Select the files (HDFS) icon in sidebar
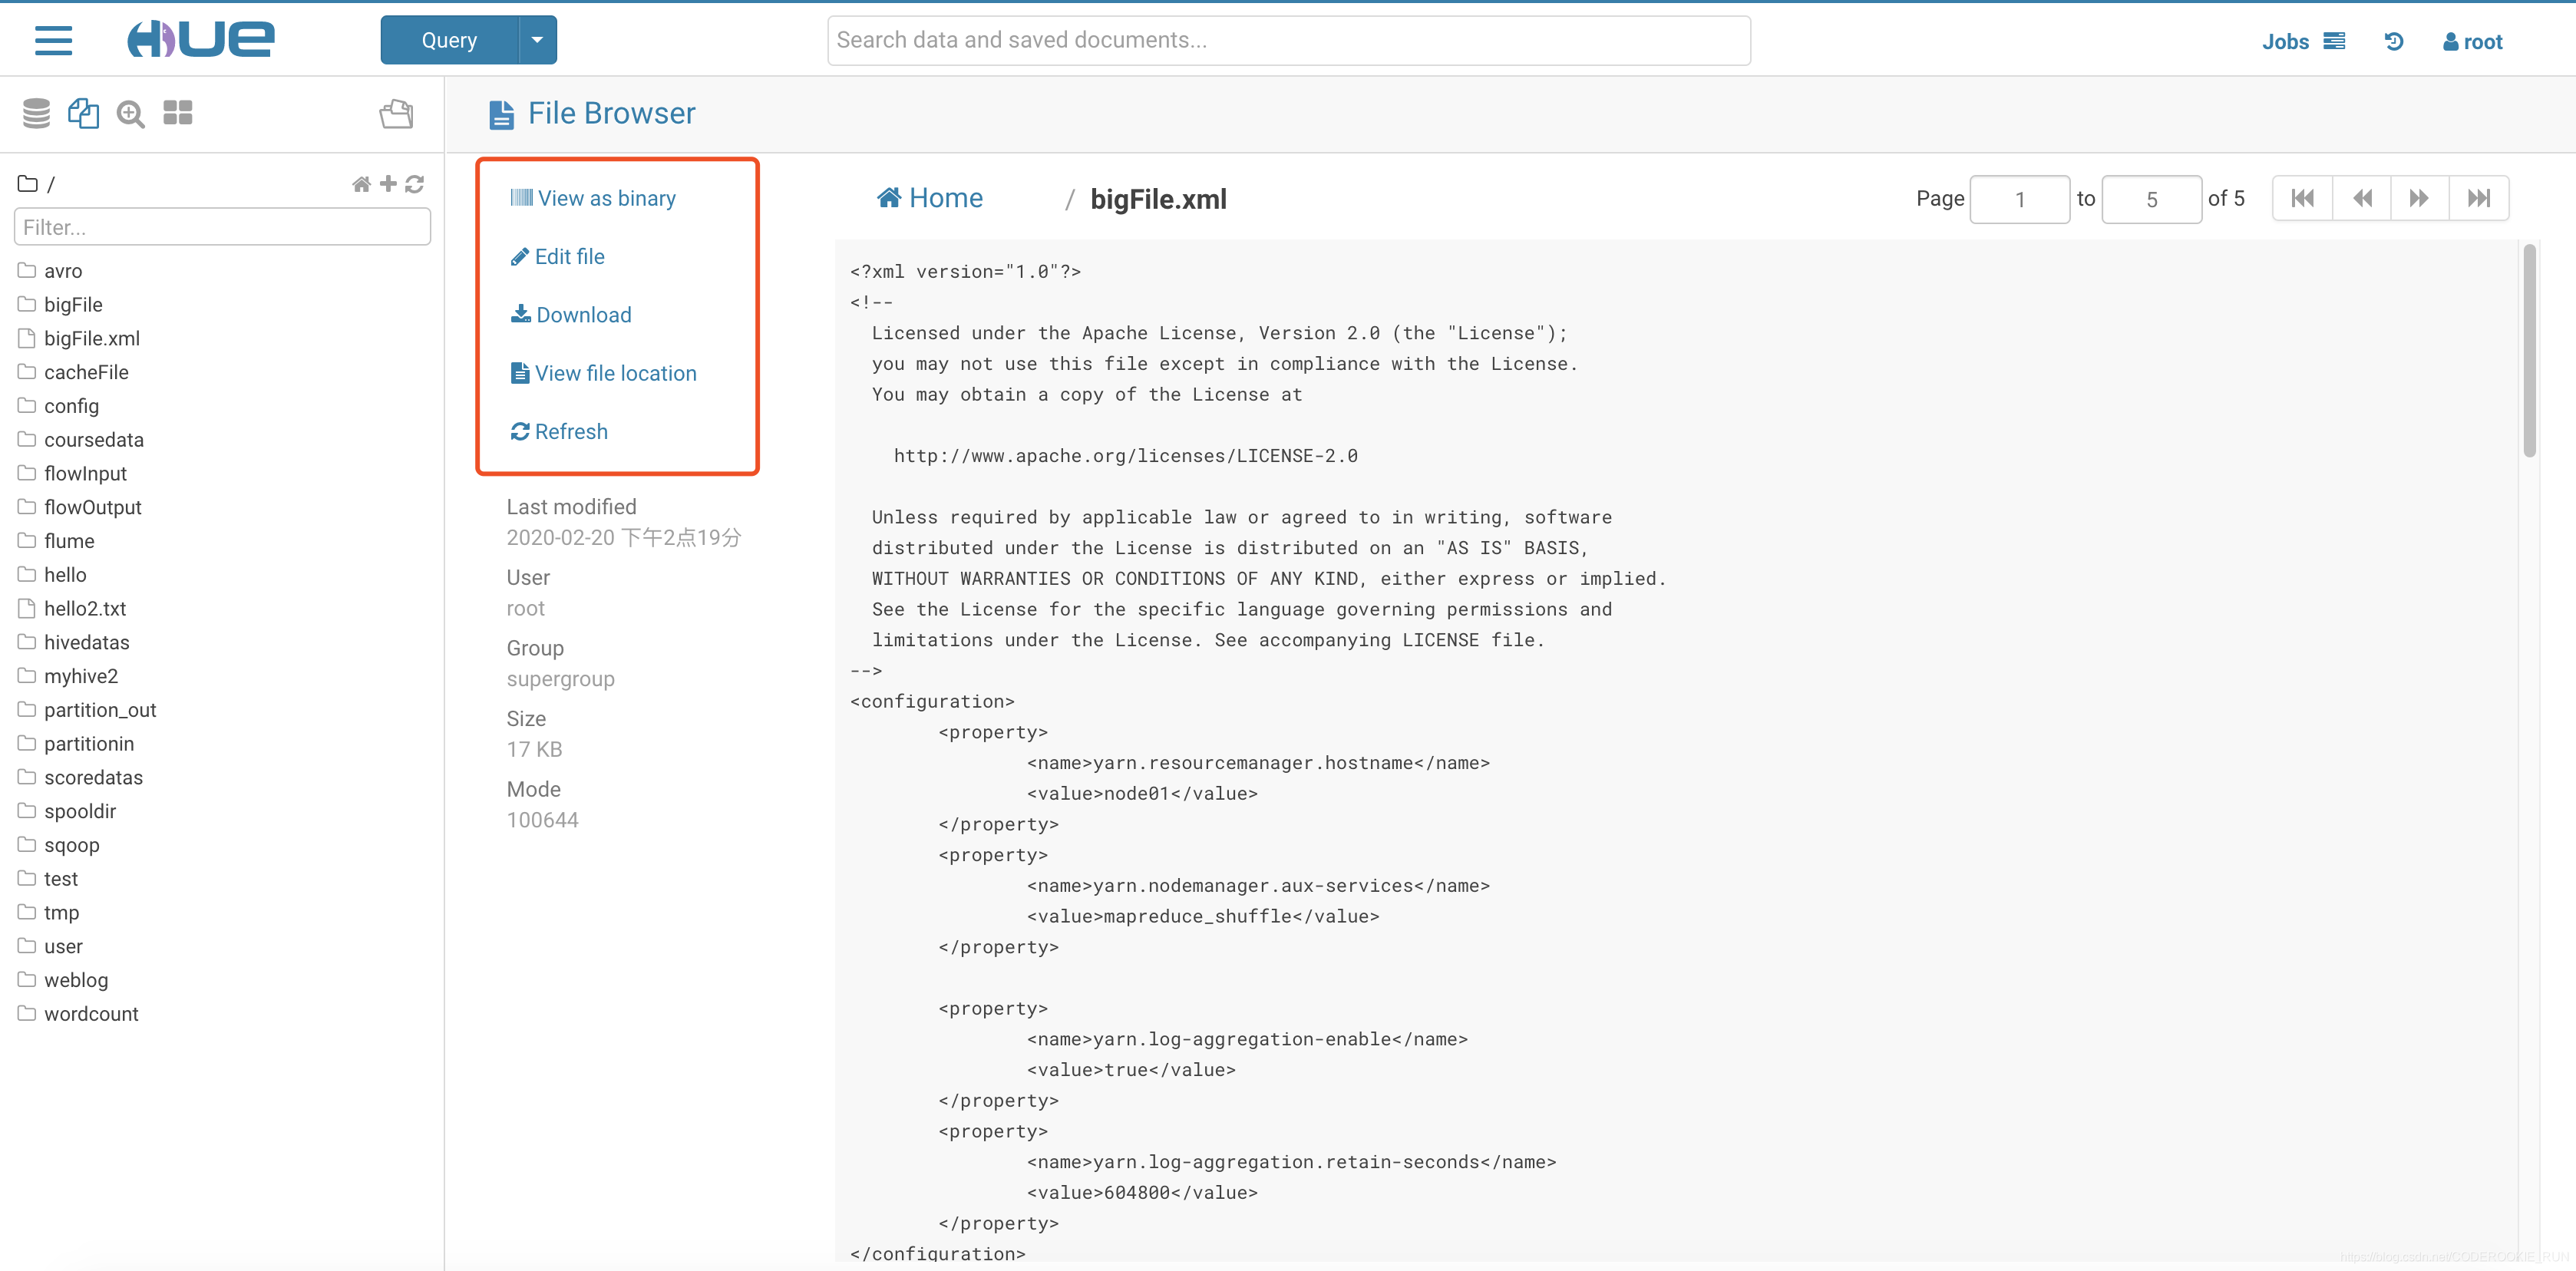This screenshot has width=2576, height=1271. point(83,113)
